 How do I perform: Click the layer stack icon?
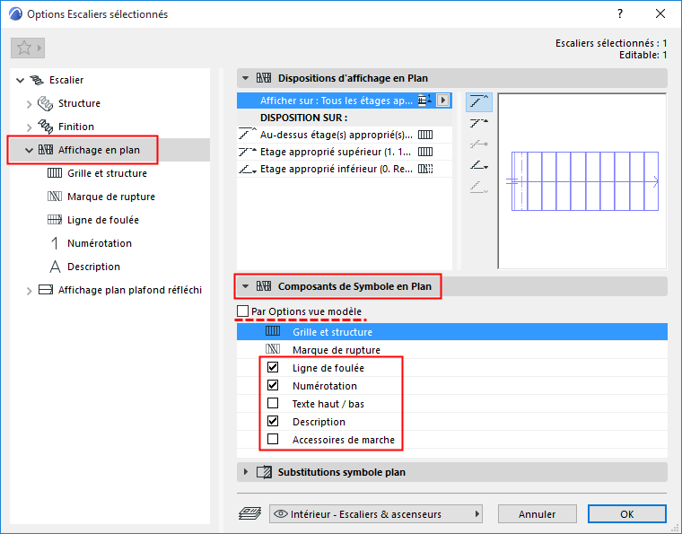pos(250,514)
